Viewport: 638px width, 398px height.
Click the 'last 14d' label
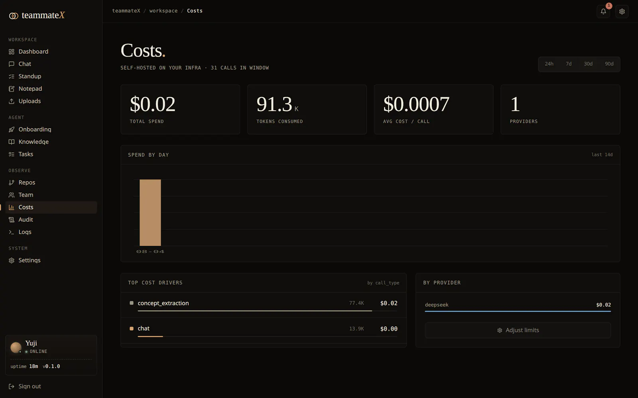point(602,155)
